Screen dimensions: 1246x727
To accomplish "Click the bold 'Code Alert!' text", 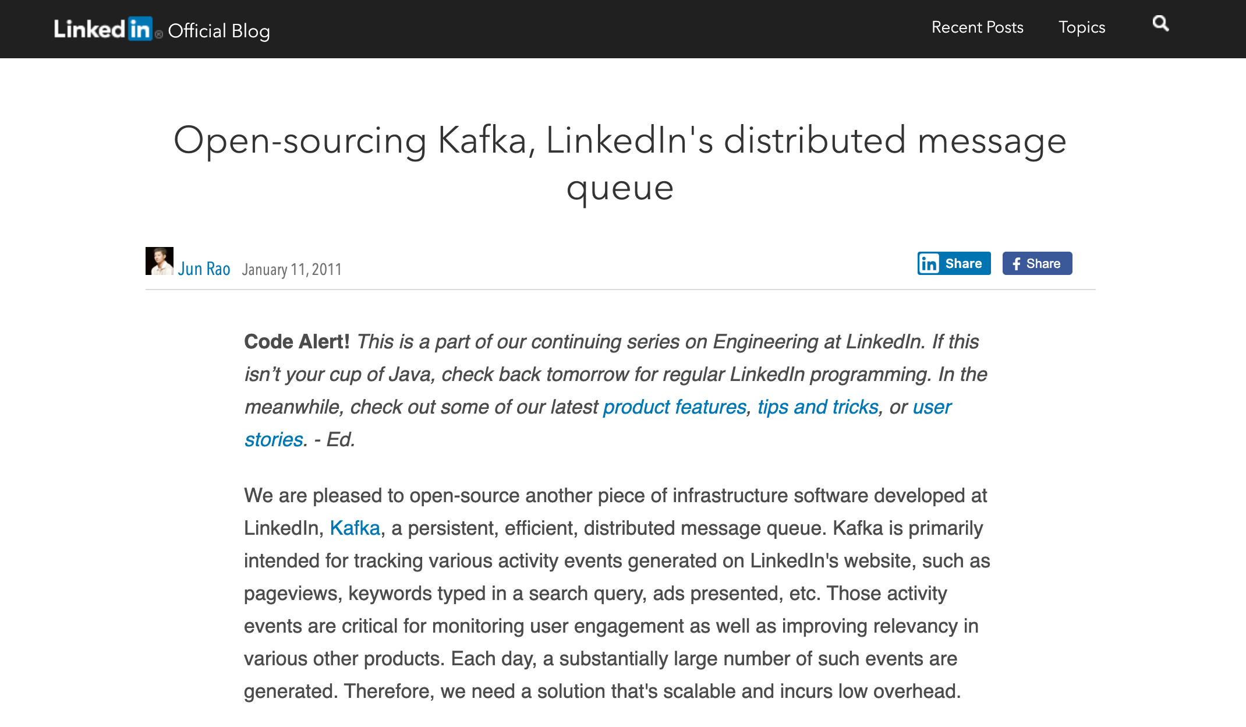I will tap(296, 341).
